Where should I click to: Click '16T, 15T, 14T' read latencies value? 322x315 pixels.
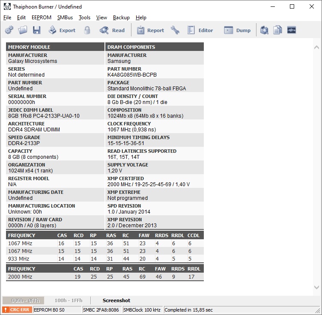coord(123,157)
